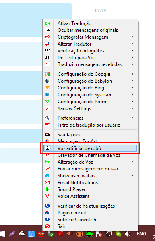Toggle Ocultar mensagens originais
The width and height of the screenshot is (155, 241).
pos(90,30)
